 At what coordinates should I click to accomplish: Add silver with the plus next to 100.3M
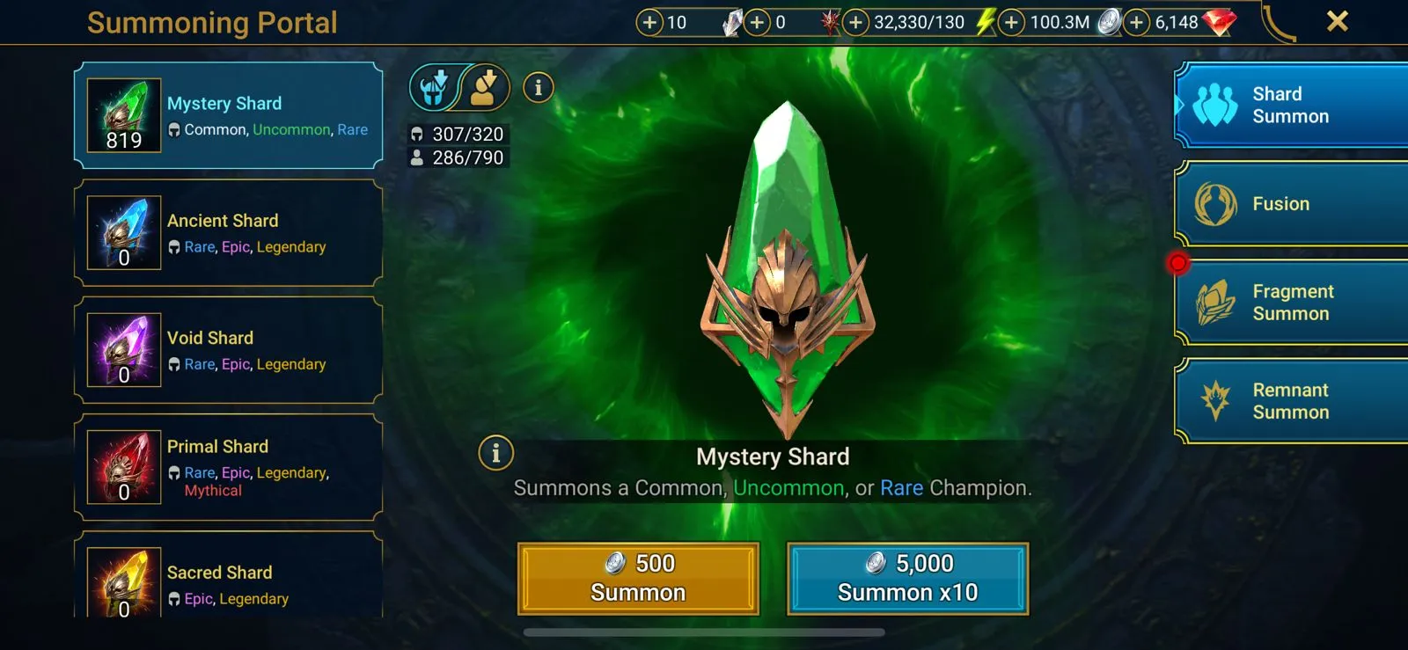tap(1012, 22)
